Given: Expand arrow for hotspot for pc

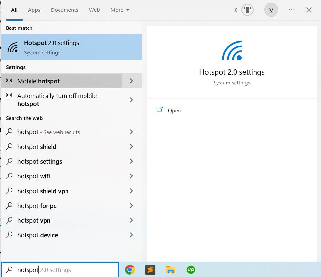Looking at the screenshot, I should (x=132, y=206).
